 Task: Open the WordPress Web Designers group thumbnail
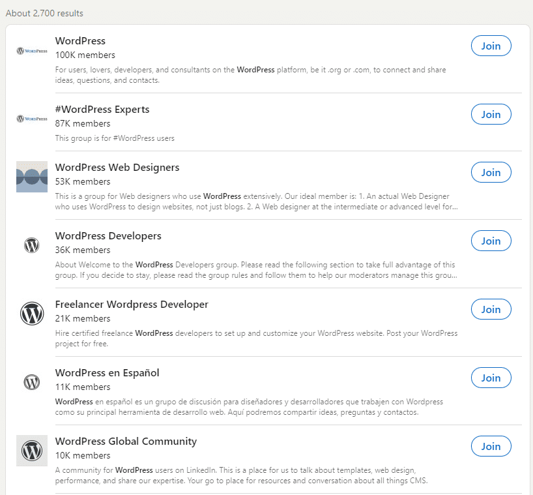pyautogui.click(x=32, y=177)
